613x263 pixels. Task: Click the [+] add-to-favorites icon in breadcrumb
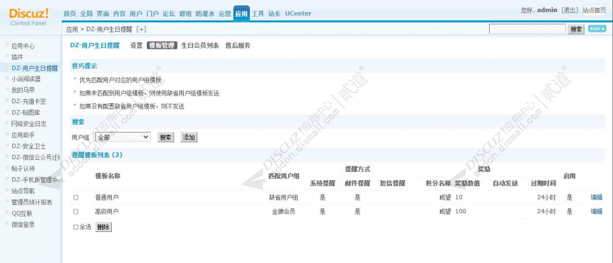pyautogui.click(x=141, y=30)
